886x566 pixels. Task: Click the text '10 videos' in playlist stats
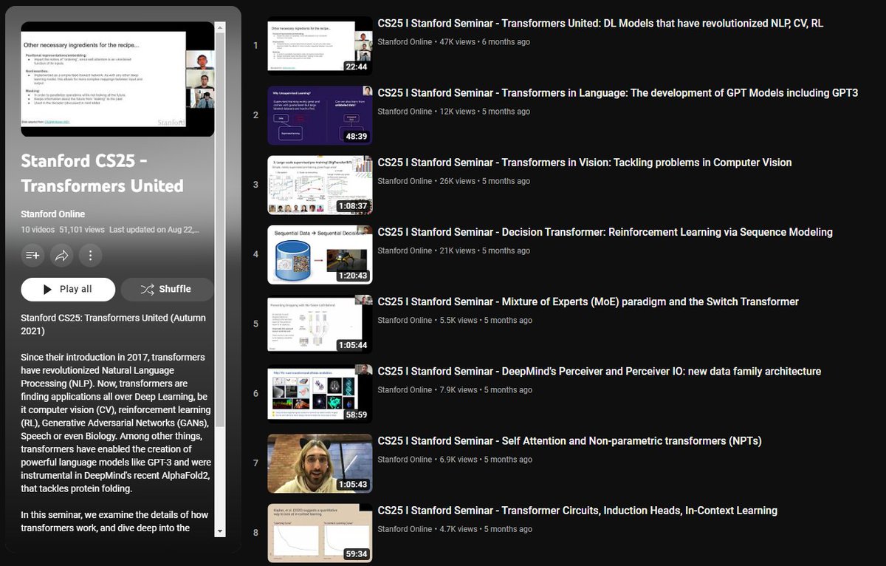click(38, 230)
